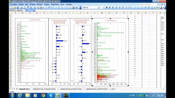Open Skype from the taskbar

pos(51,96)
